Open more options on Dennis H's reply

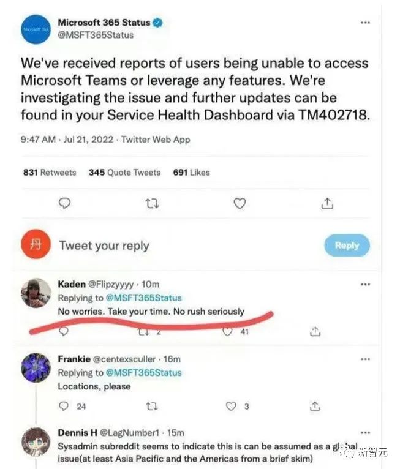(x=365, y=433)
